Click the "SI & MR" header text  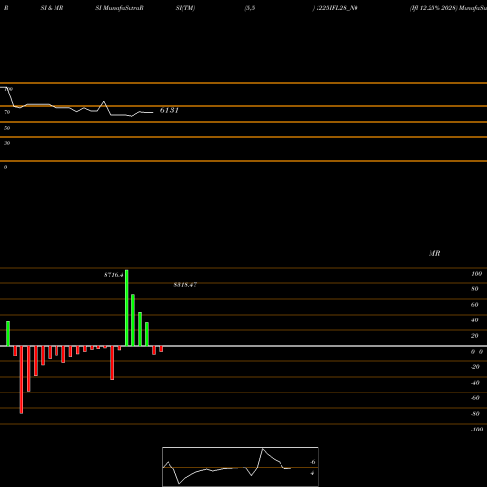pos(52,8)
